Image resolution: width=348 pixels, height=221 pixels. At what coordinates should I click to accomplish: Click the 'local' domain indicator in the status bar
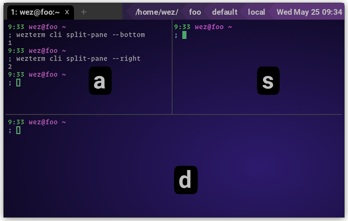point(256,12)
